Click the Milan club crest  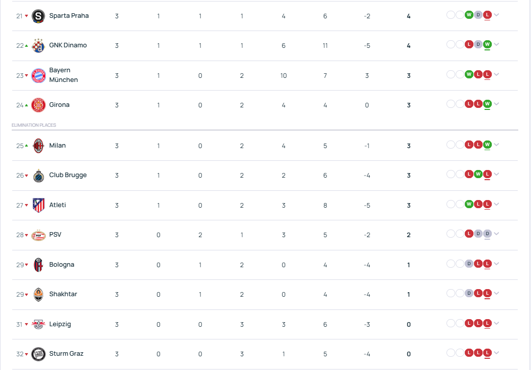(x=38, y=146)
